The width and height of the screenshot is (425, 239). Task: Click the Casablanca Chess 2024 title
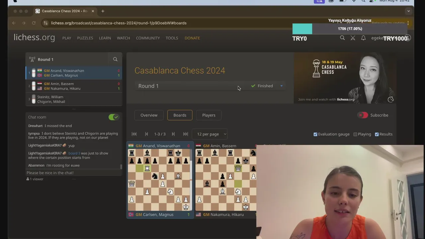pos(180,70)
